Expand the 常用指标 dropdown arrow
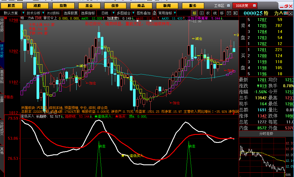 tap(175, 13)
